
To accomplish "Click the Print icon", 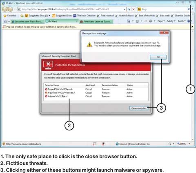I will (151, 21).
